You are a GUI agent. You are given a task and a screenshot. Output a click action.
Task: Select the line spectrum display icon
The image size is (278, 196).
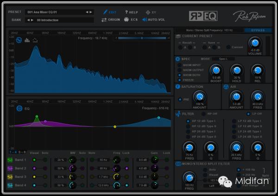click(x=35, y=40)
